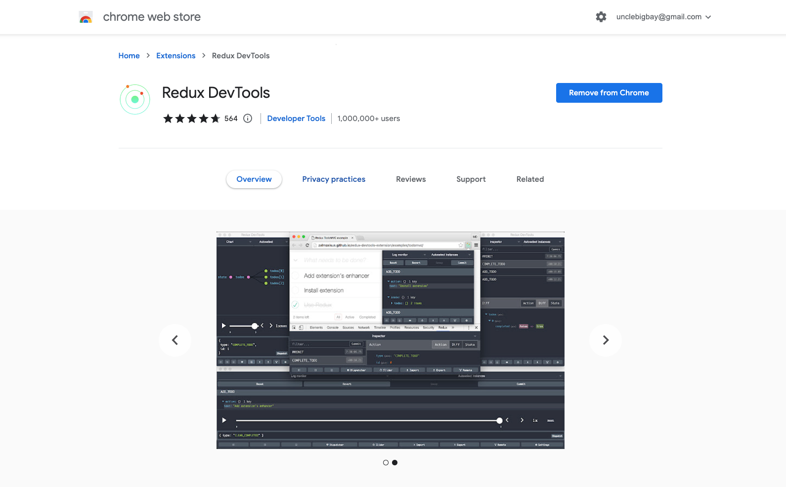Open the Extensions breadcrumb link

coord(175,56)
